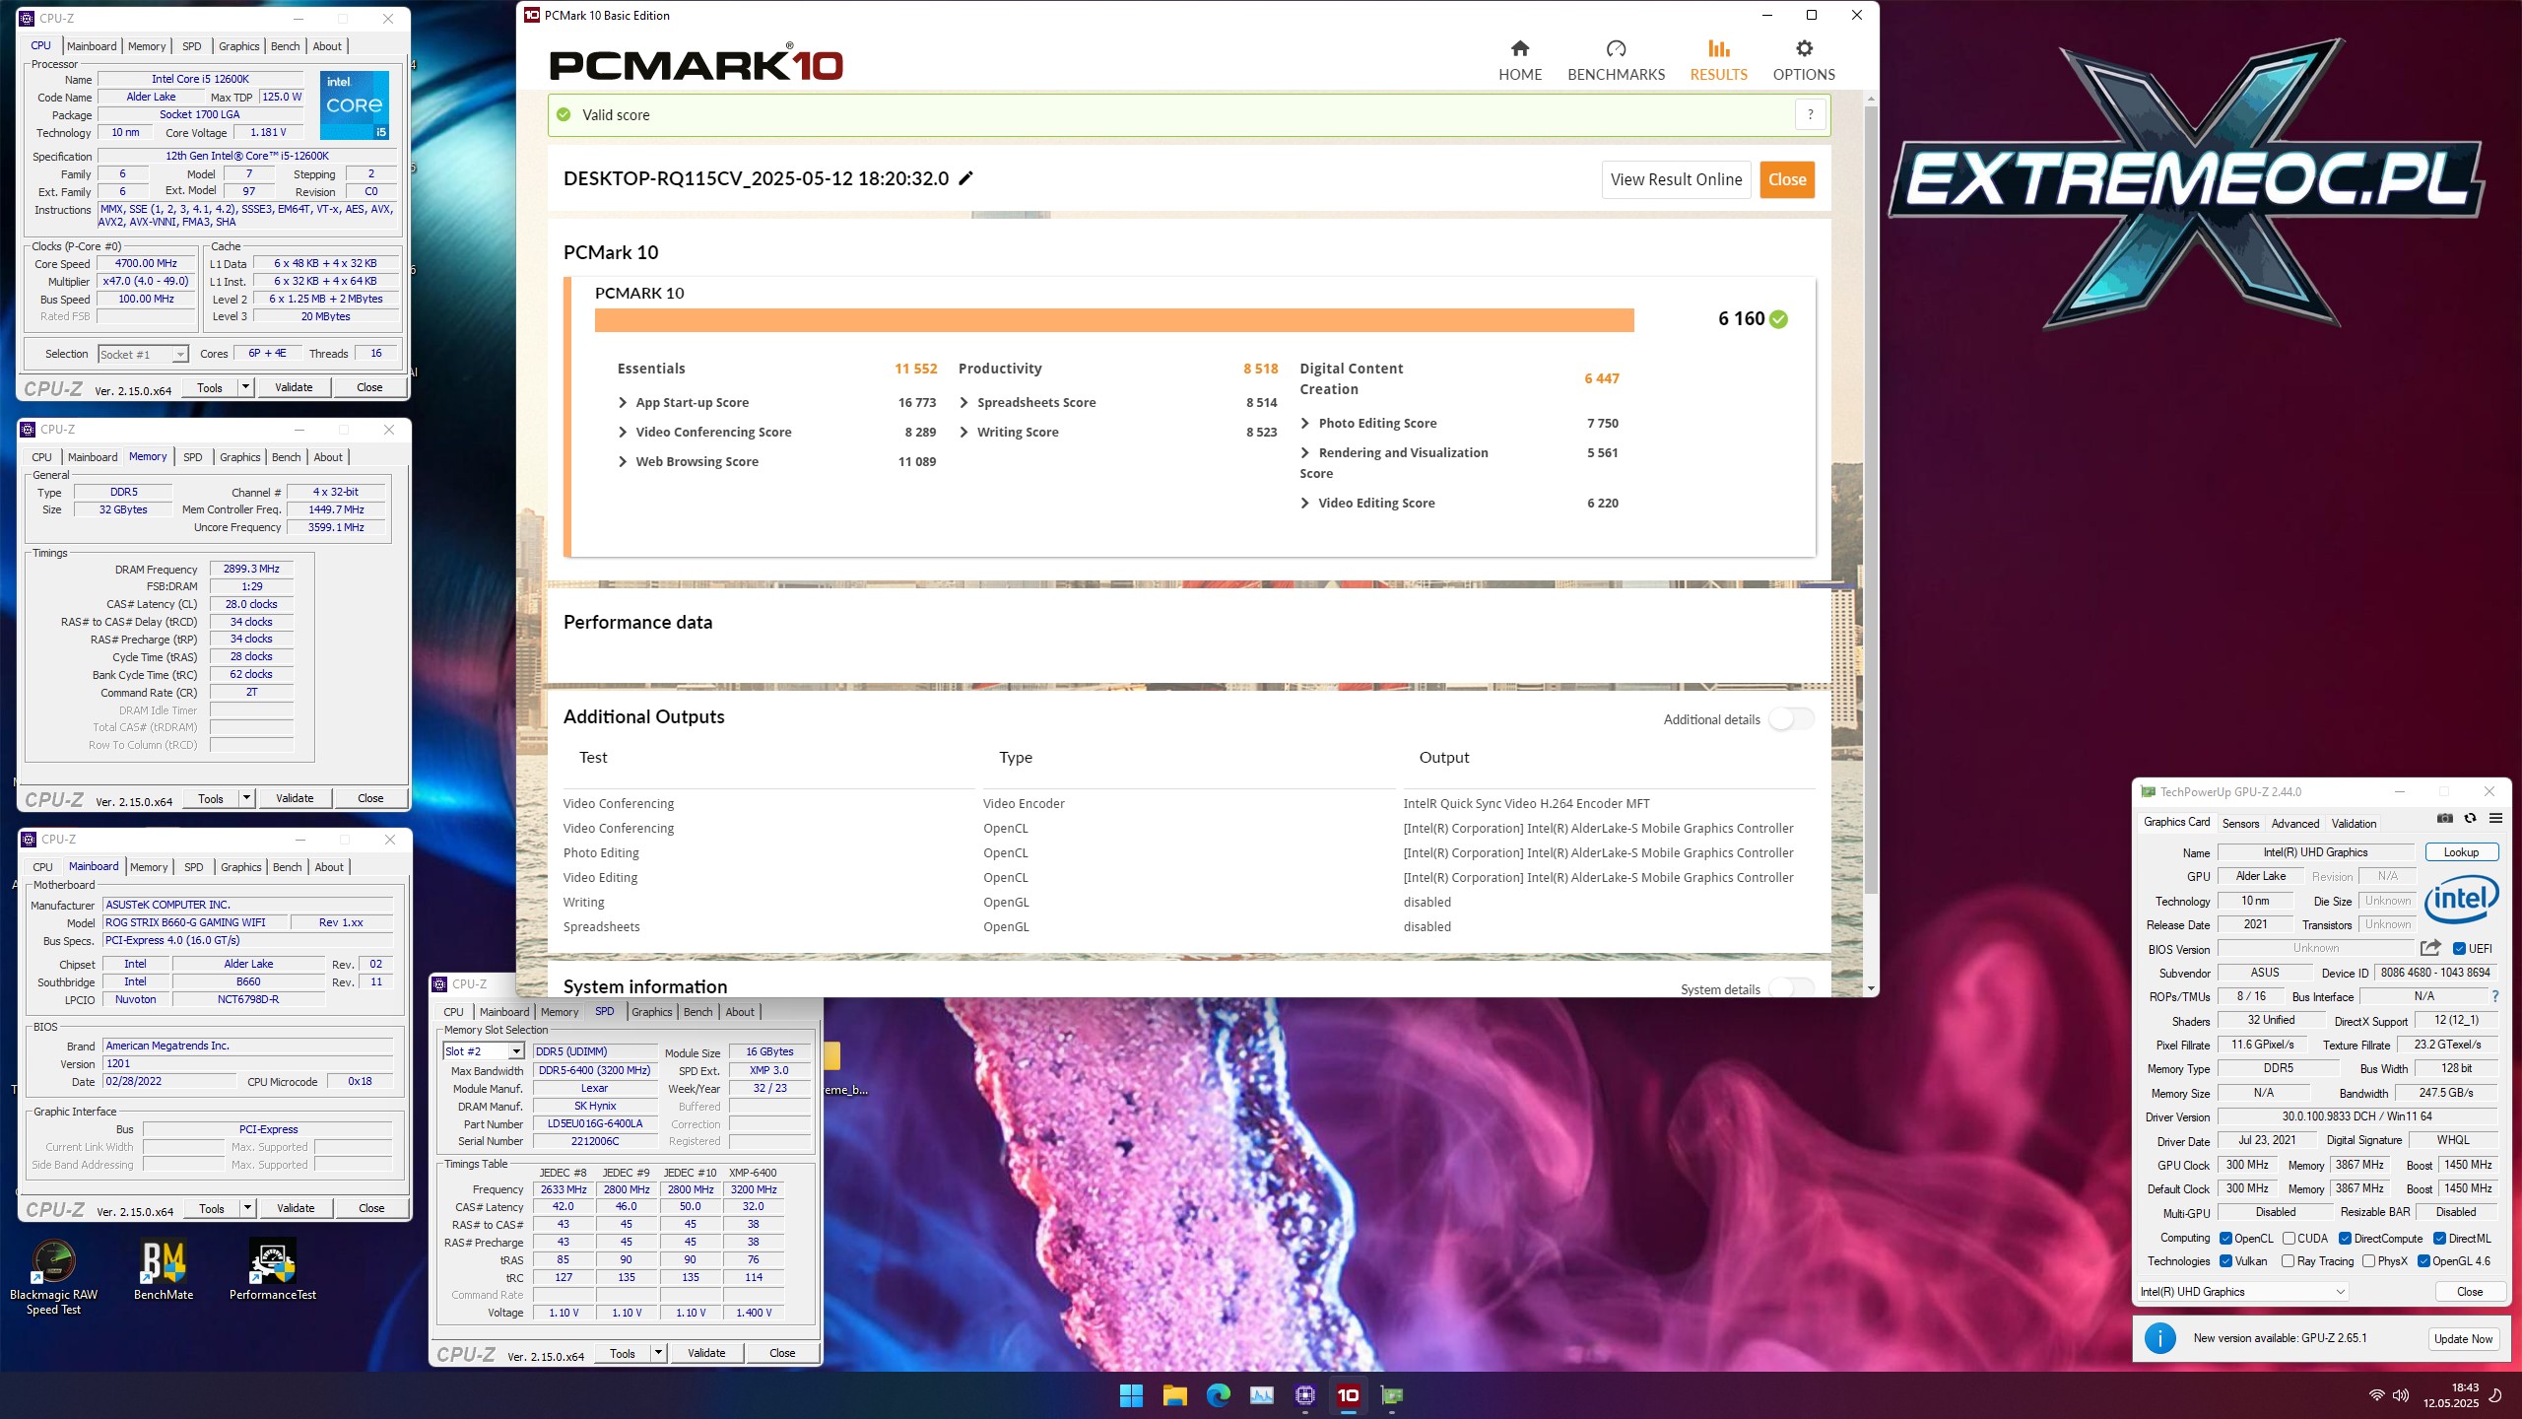
Task: Open the BENCHMARKS gauge icon
Action: click(x=1616, y=48)
